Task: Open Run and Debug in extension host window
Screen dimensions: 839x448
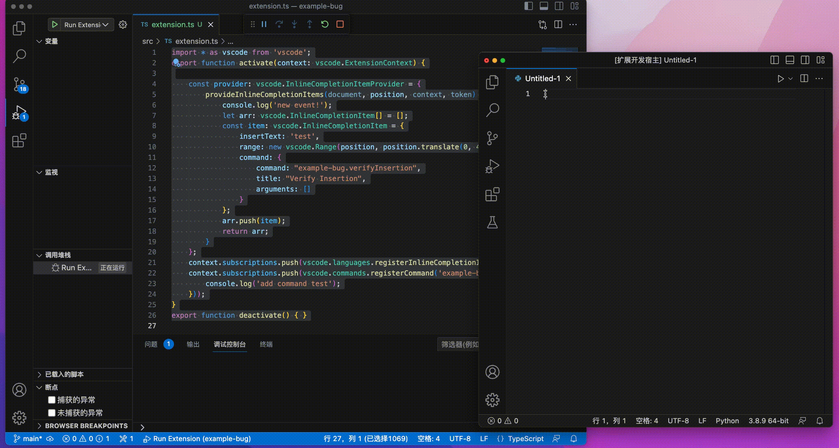Action: 492,166
